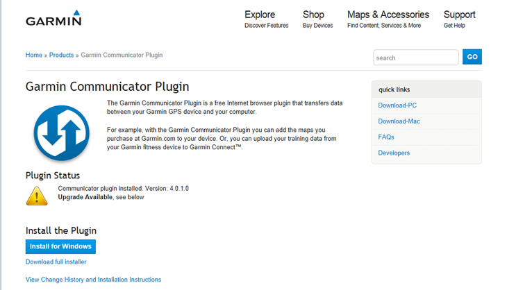Click the yellow warning triangle icon
507x290 pixels.
(37, 196)
